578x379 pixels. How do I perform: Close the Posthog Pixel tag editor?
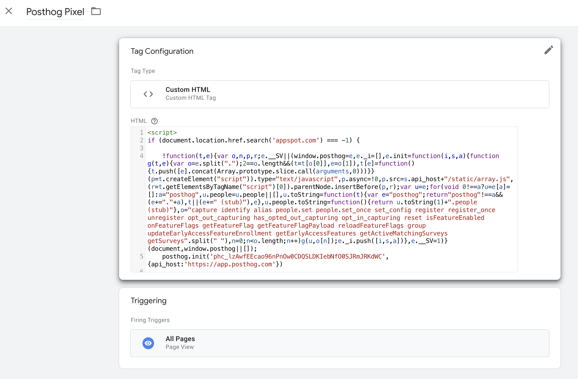(x=9, y=11)
